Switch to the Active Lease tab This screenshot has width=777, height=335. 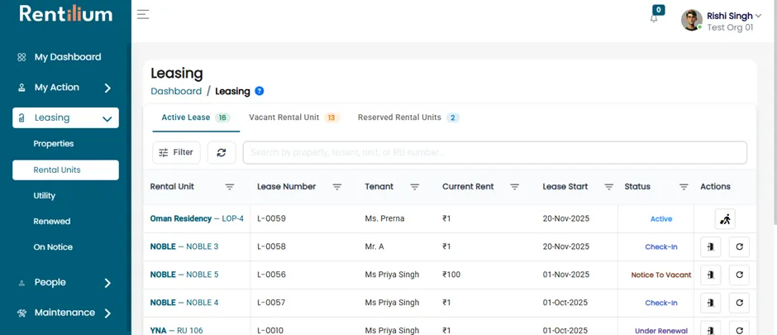pos(196,118)
